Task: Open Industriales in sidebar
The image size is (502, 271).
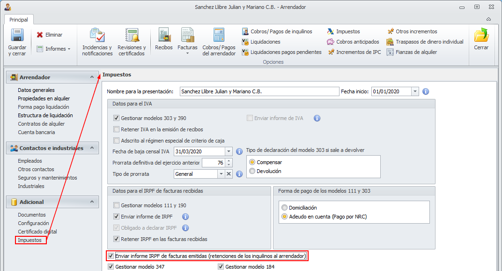Action: tap(31, 186)
